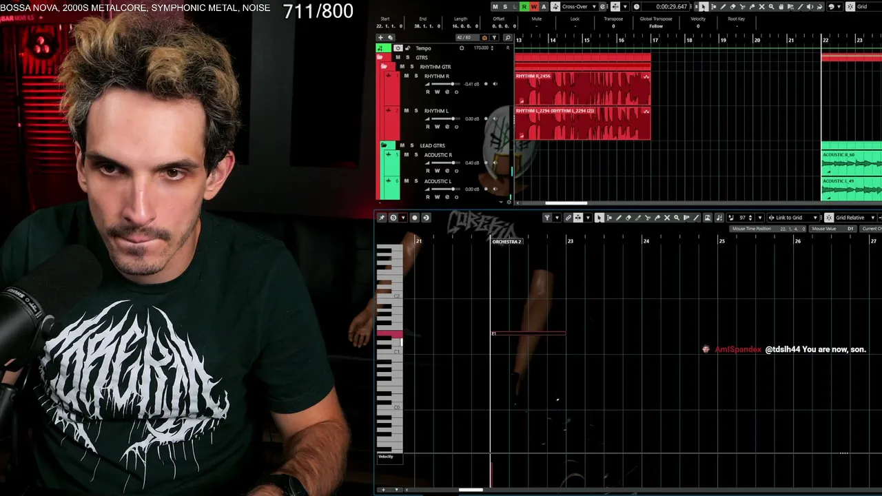This screenshot has height=496, width=882.
Task: Toggle Read automation on RHYTHM L track
Action: (x=428, y=127)
